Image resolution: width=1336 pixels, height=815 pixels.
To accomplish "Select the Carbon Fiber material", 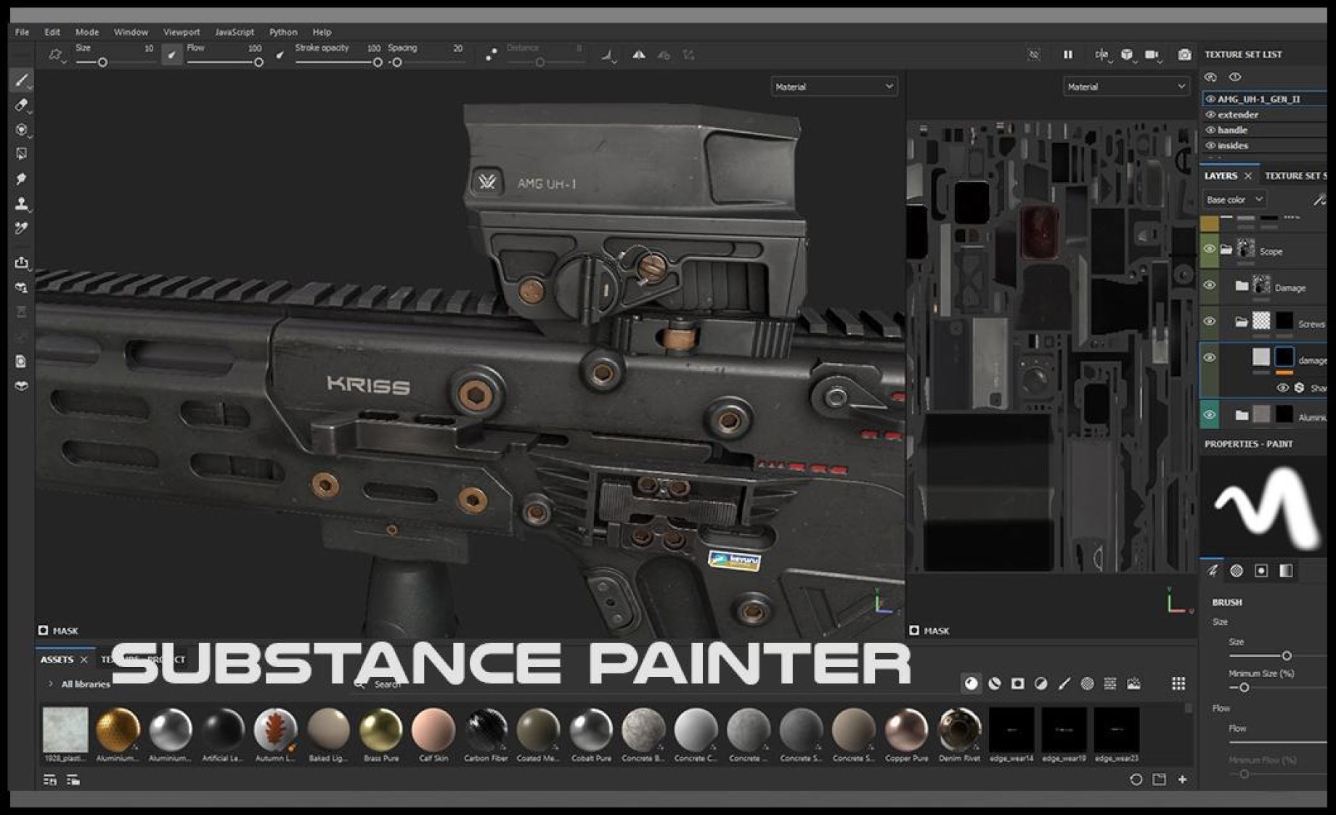I will (486, 734).
